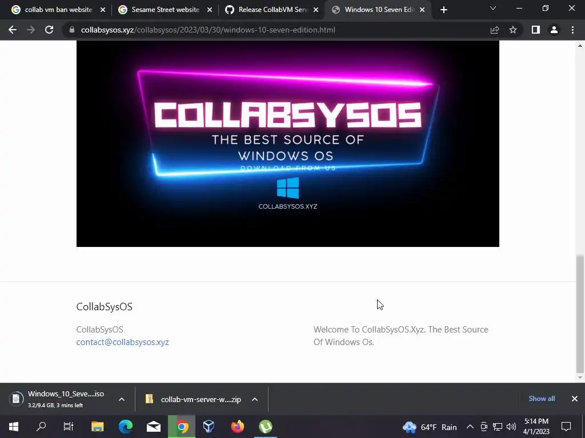Image resolution: width=585 pixels, height=438 pixels.
Task: Open a new tab
Action: pyautogui.click(x=443, y=10)
